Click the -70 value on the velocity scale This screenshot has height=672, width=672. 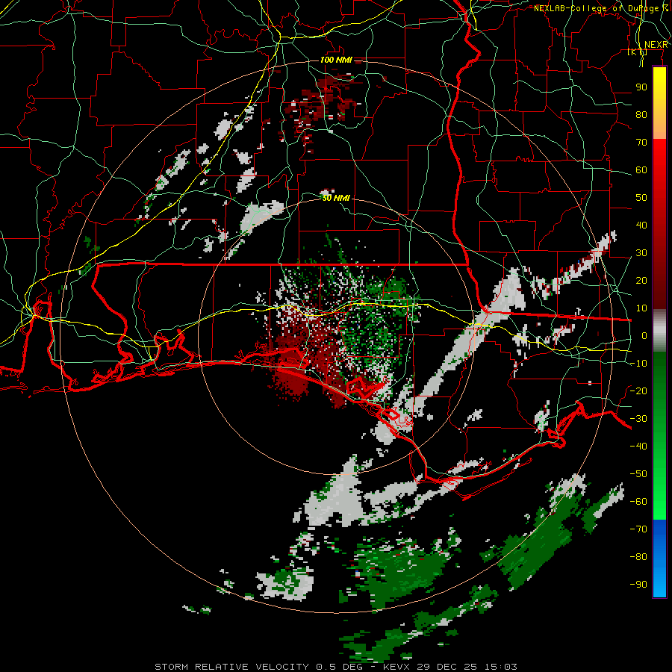coord(638,529)
